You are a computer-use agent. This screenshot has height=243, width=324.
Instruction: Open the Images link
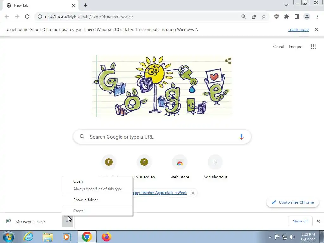(295, 47)
